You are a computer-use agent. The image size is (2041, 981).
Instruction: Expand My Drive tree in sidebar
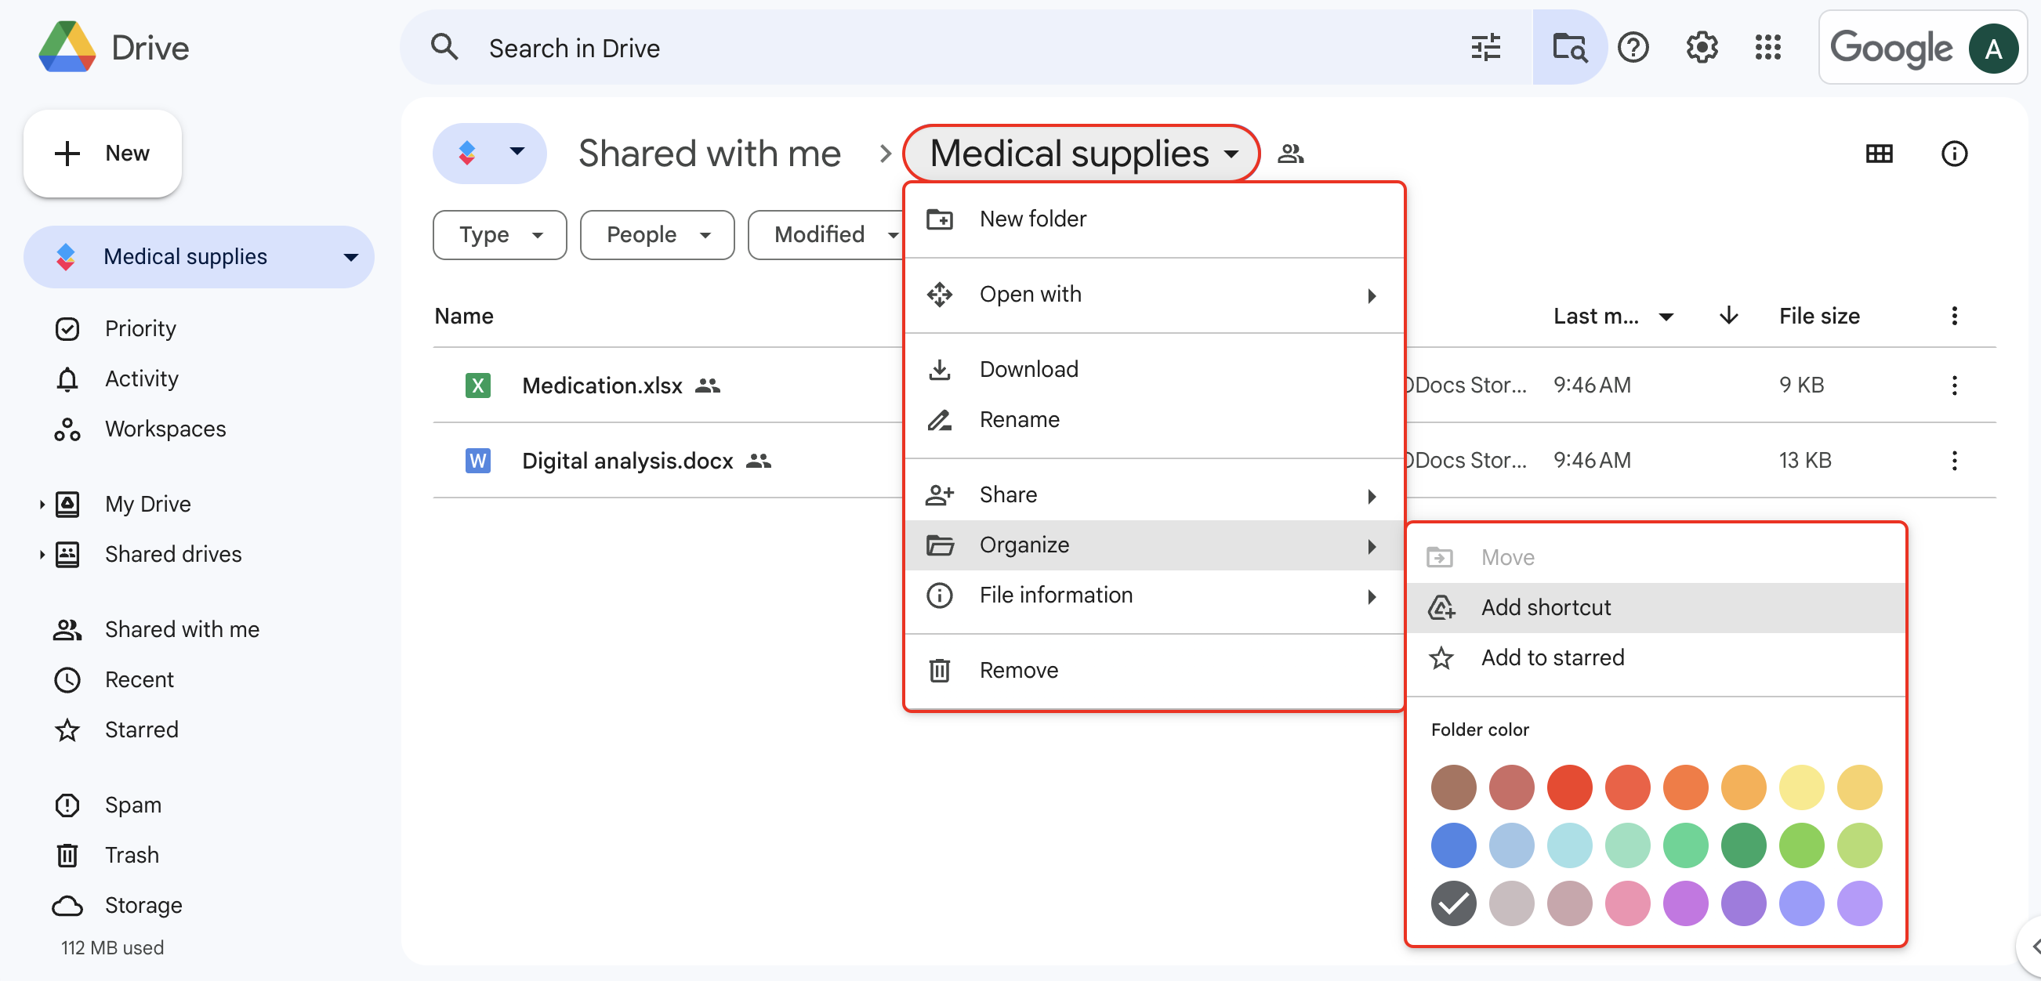[x=42, y=504]
